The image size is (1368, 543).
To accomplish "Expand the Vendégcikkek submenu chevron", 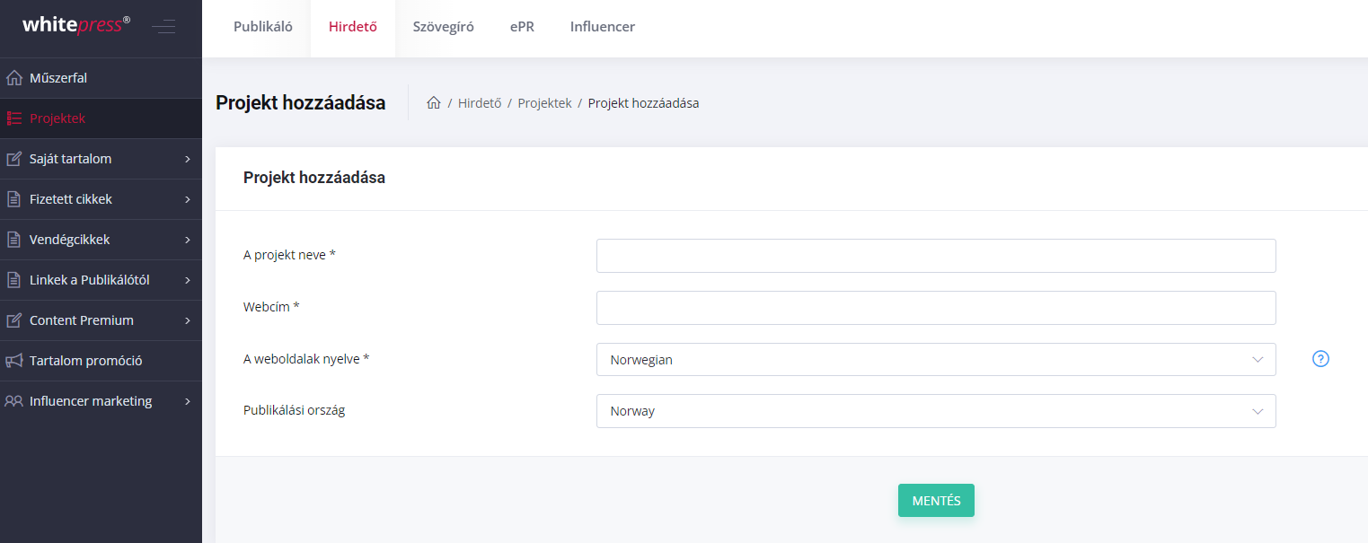I will 188,240.
